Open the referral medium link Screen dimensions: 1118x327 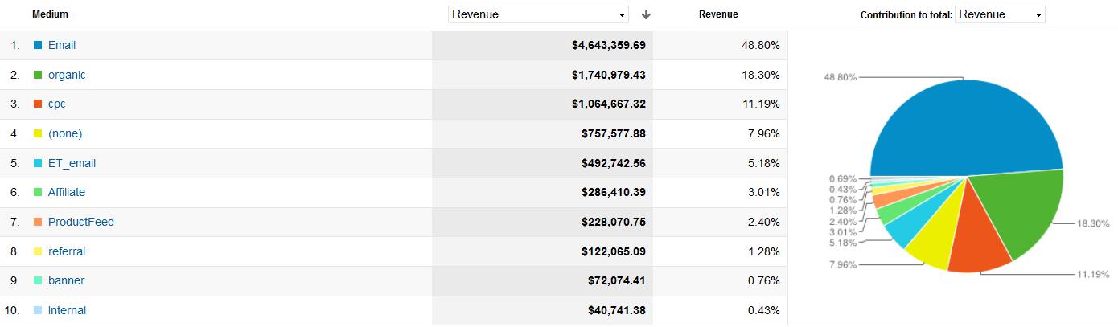(66, 251)
